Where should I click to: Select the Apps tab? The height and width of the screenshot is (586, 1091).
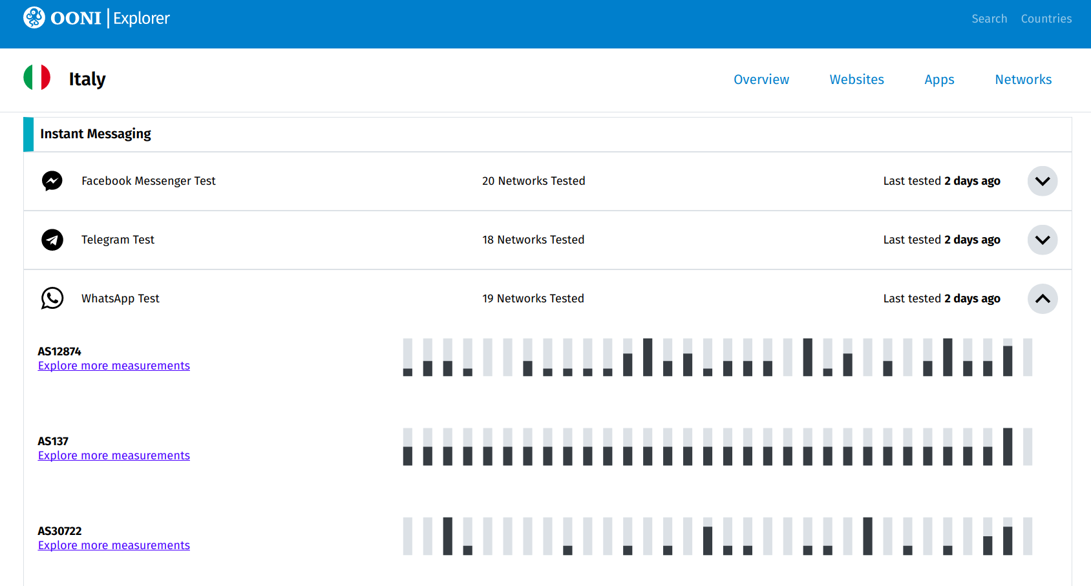939,79
